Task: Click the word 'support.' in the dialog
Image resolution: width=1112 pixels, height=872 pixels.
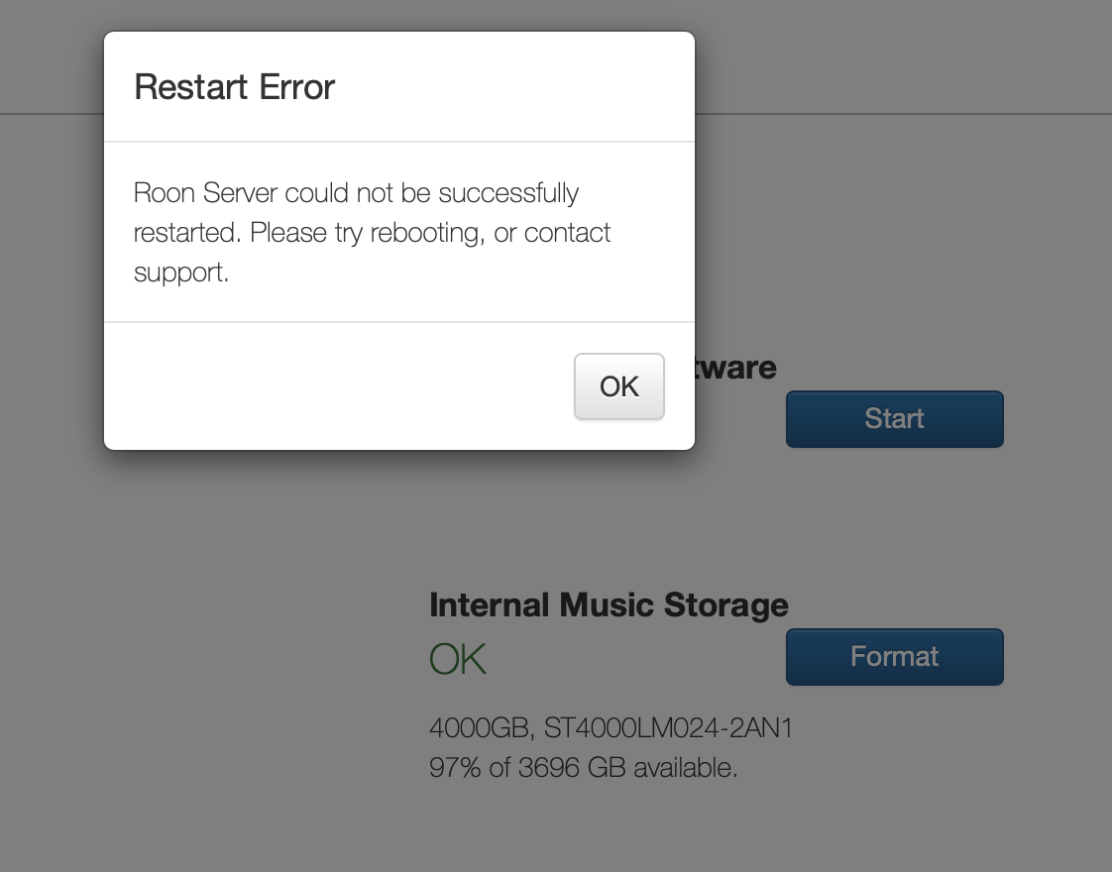Action: pos(180,272)
